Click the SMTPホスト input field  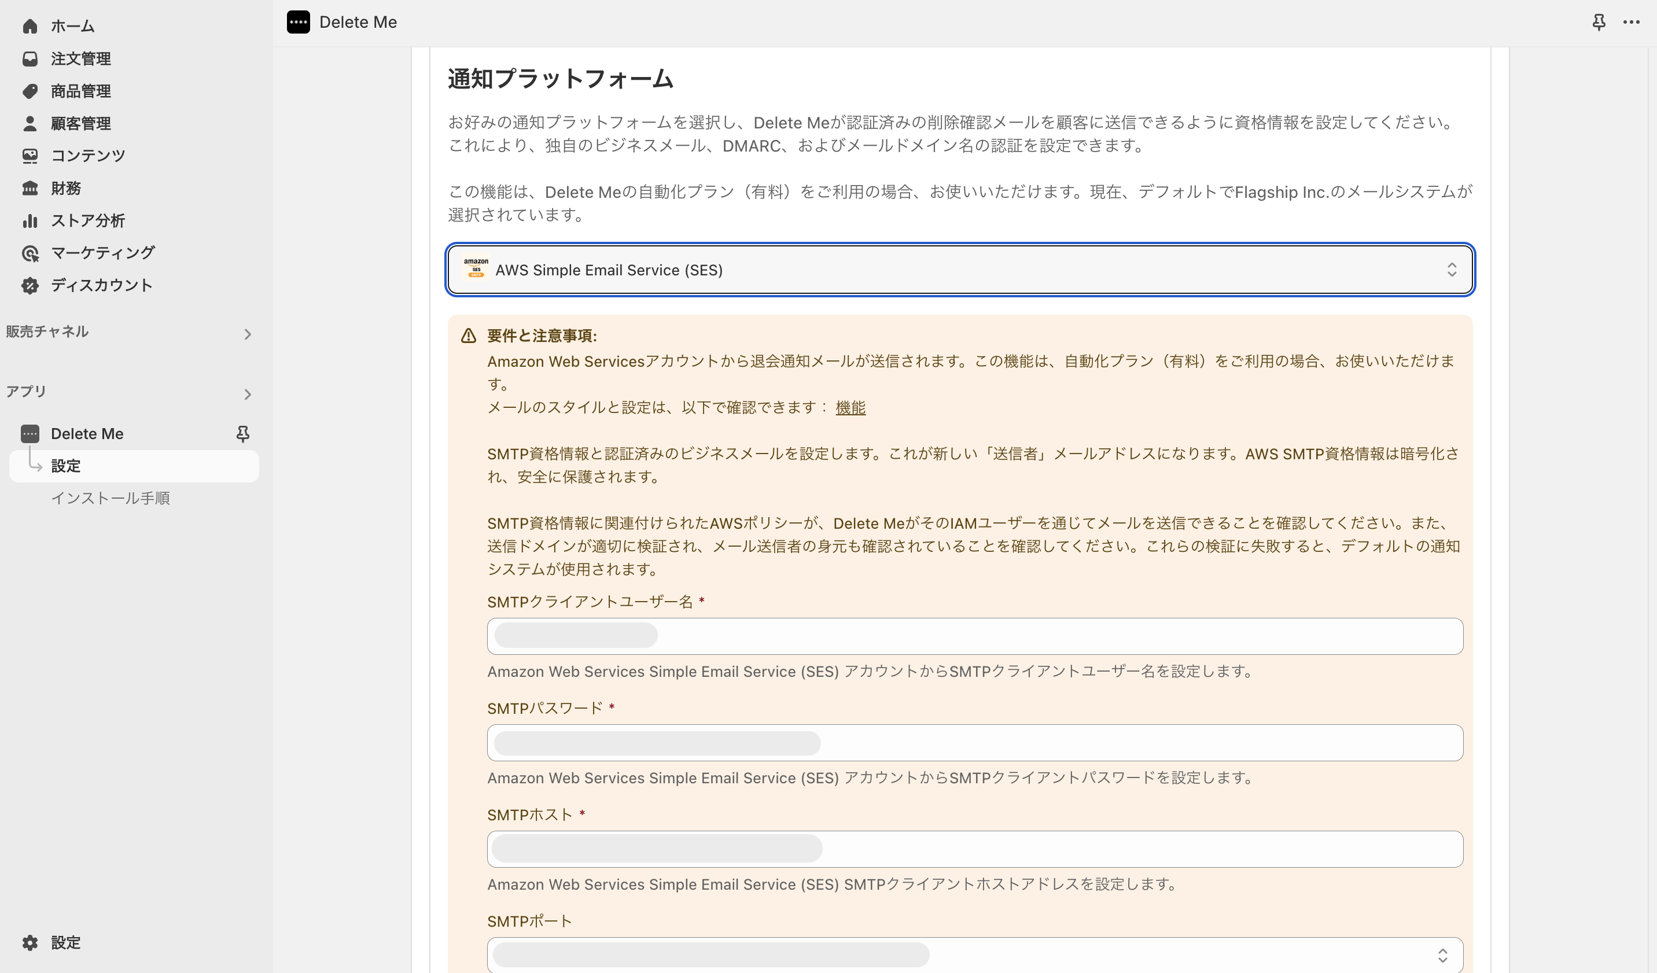coord(974,849)
